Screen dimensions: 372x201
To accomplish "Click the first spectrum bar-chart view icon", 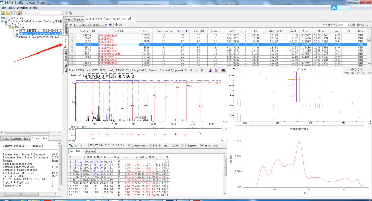I will 212,70.
